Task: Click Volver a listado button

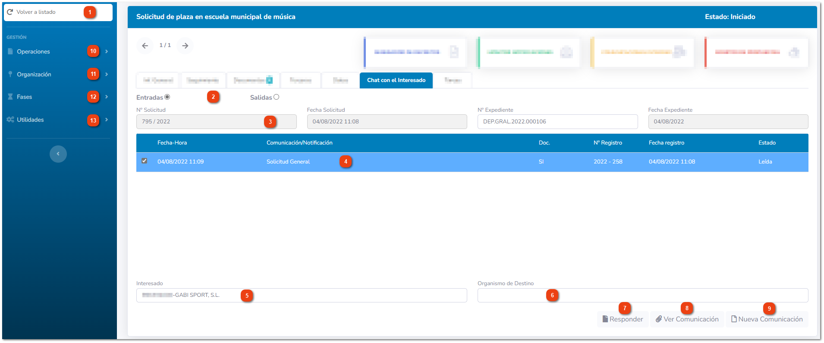Action: (x=58, y=12)
